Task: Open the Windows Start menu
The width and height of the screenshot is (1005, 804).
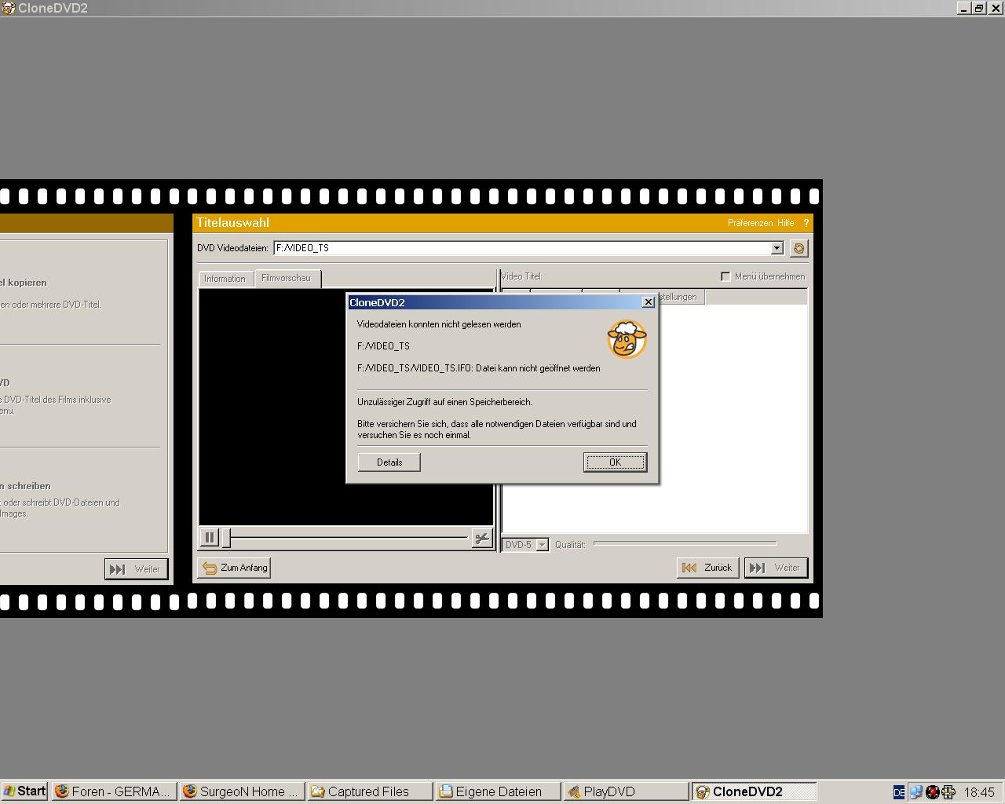Action: point(24,791)
